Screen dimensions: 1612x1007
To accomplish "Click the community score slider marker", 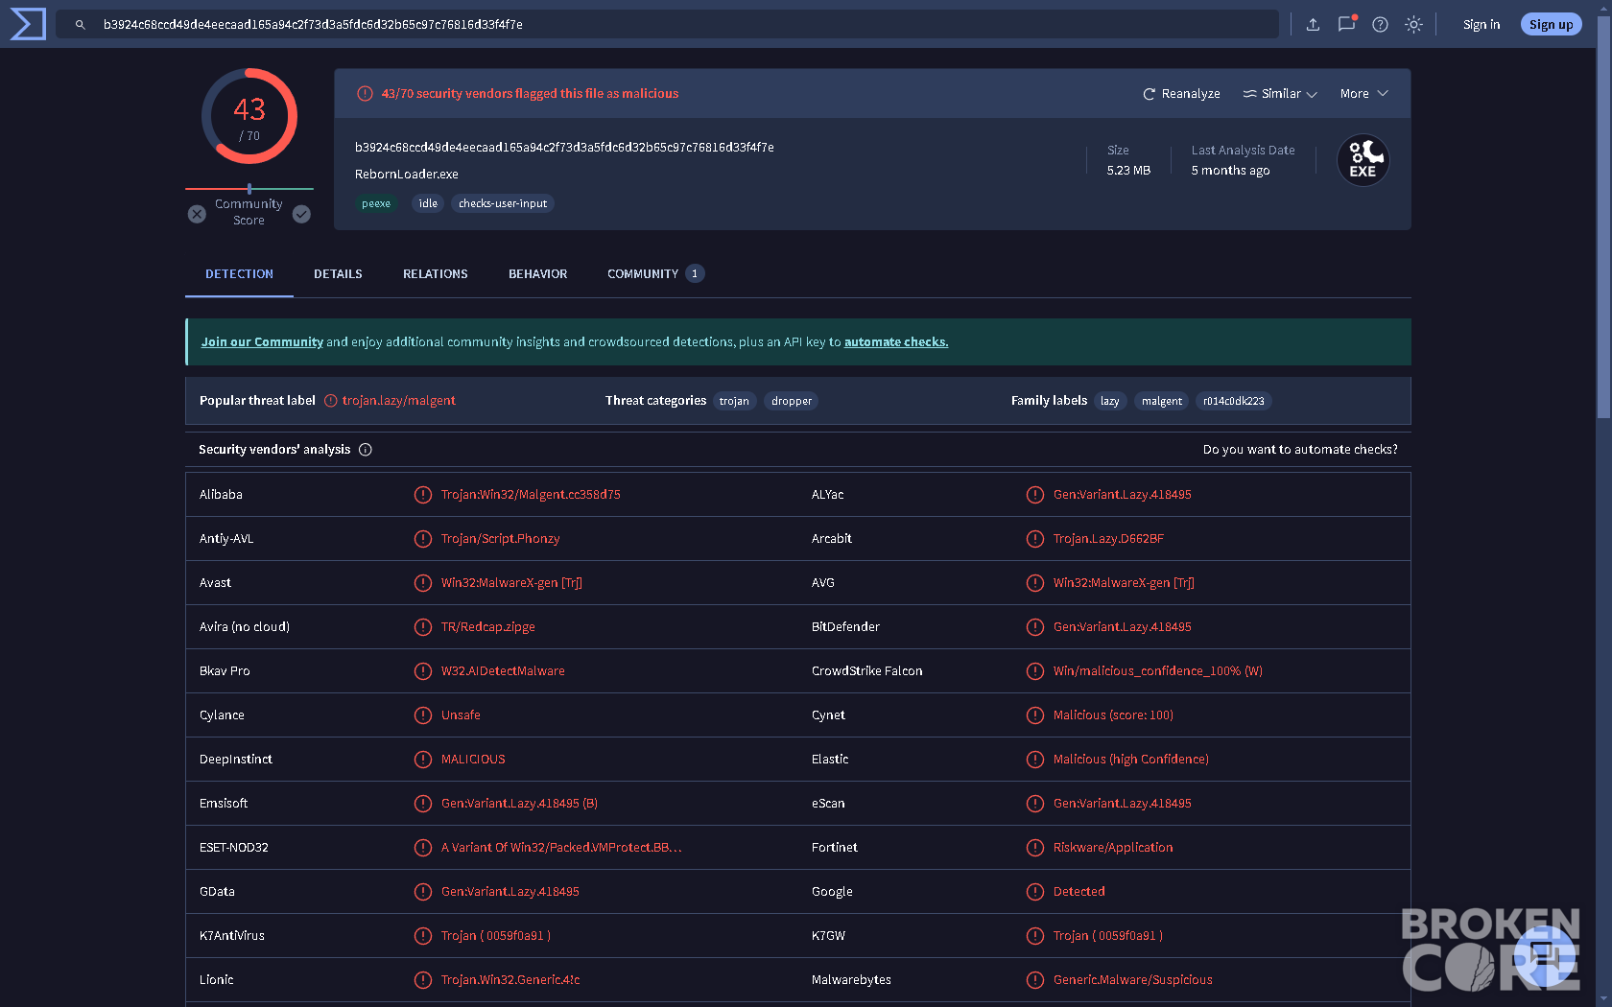I will [249, 189].
